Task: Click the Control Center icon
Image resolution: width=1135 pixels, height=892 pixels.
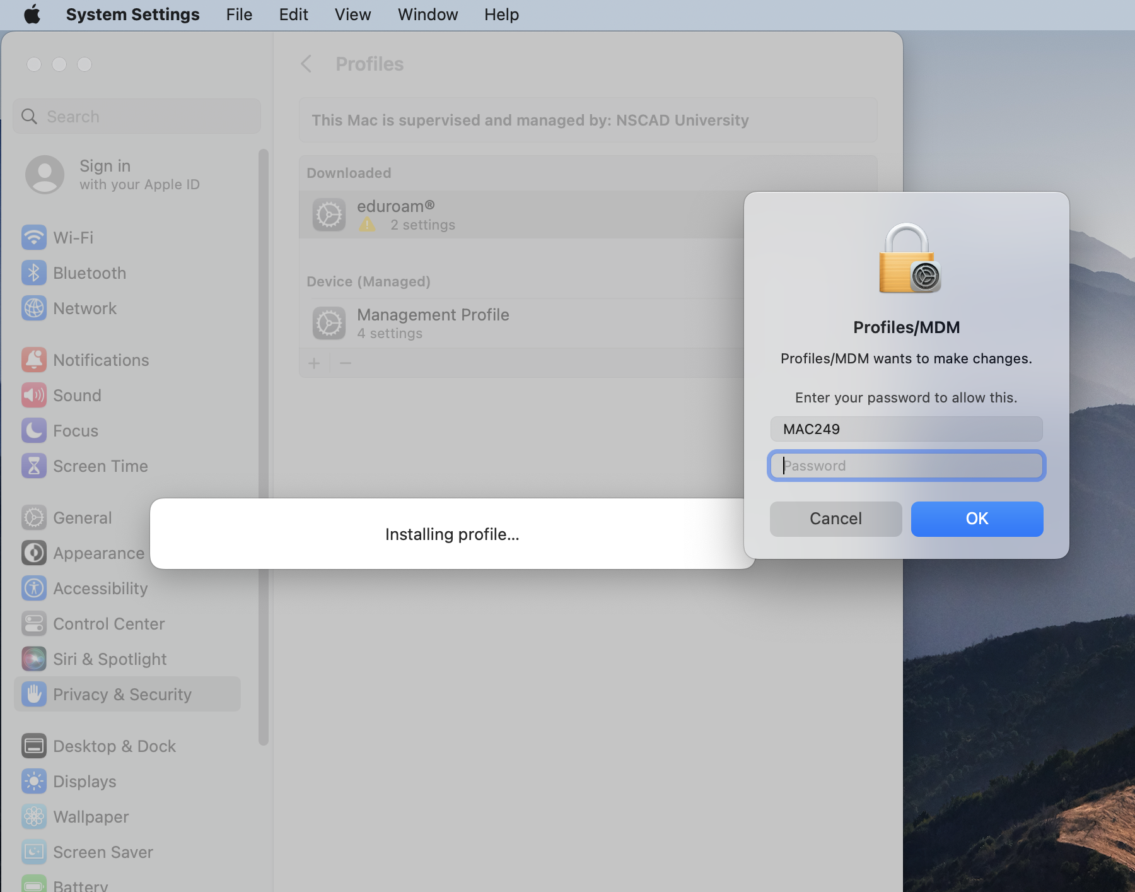Action: tap(34, 623)
